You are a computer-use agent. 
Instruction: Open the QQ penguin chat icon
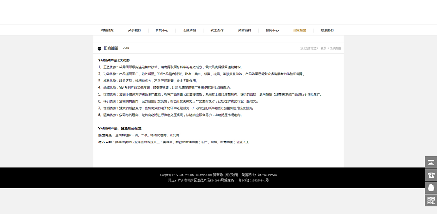(431, 188)
